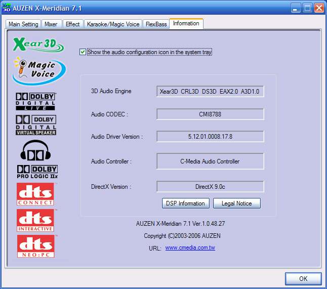Click the DTS Connect logo
The width and height of the screenshot is (327, 289).
(x=35, y=194)
